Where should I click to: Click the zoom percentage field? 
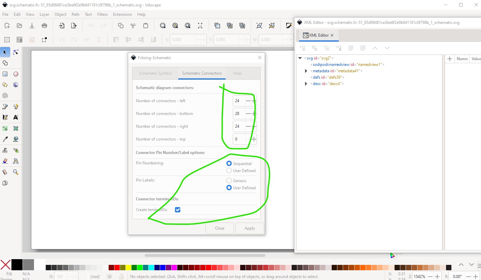(420, 277)
